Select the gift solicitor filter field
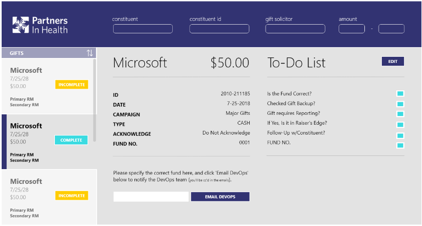422x226 pixels. point(295,28)
